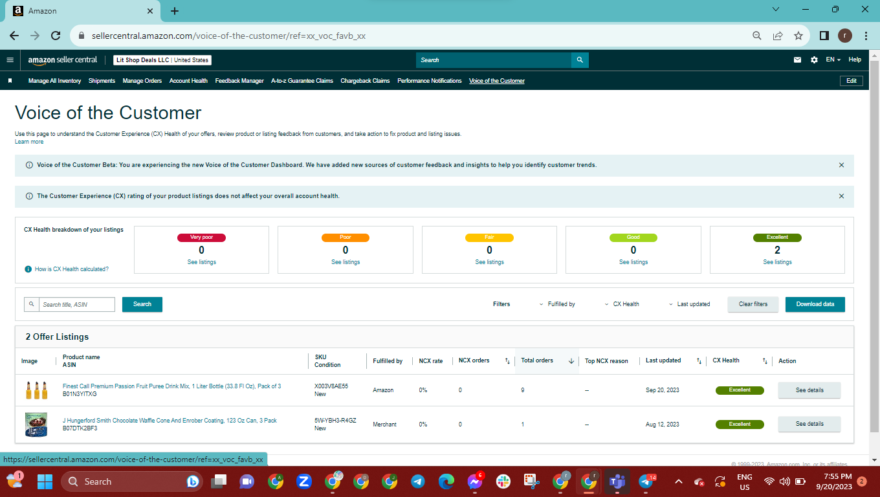Open the settings gear in Seller Central
The width and height of the screenshot is (880, 497).
[x=814, y=60]
